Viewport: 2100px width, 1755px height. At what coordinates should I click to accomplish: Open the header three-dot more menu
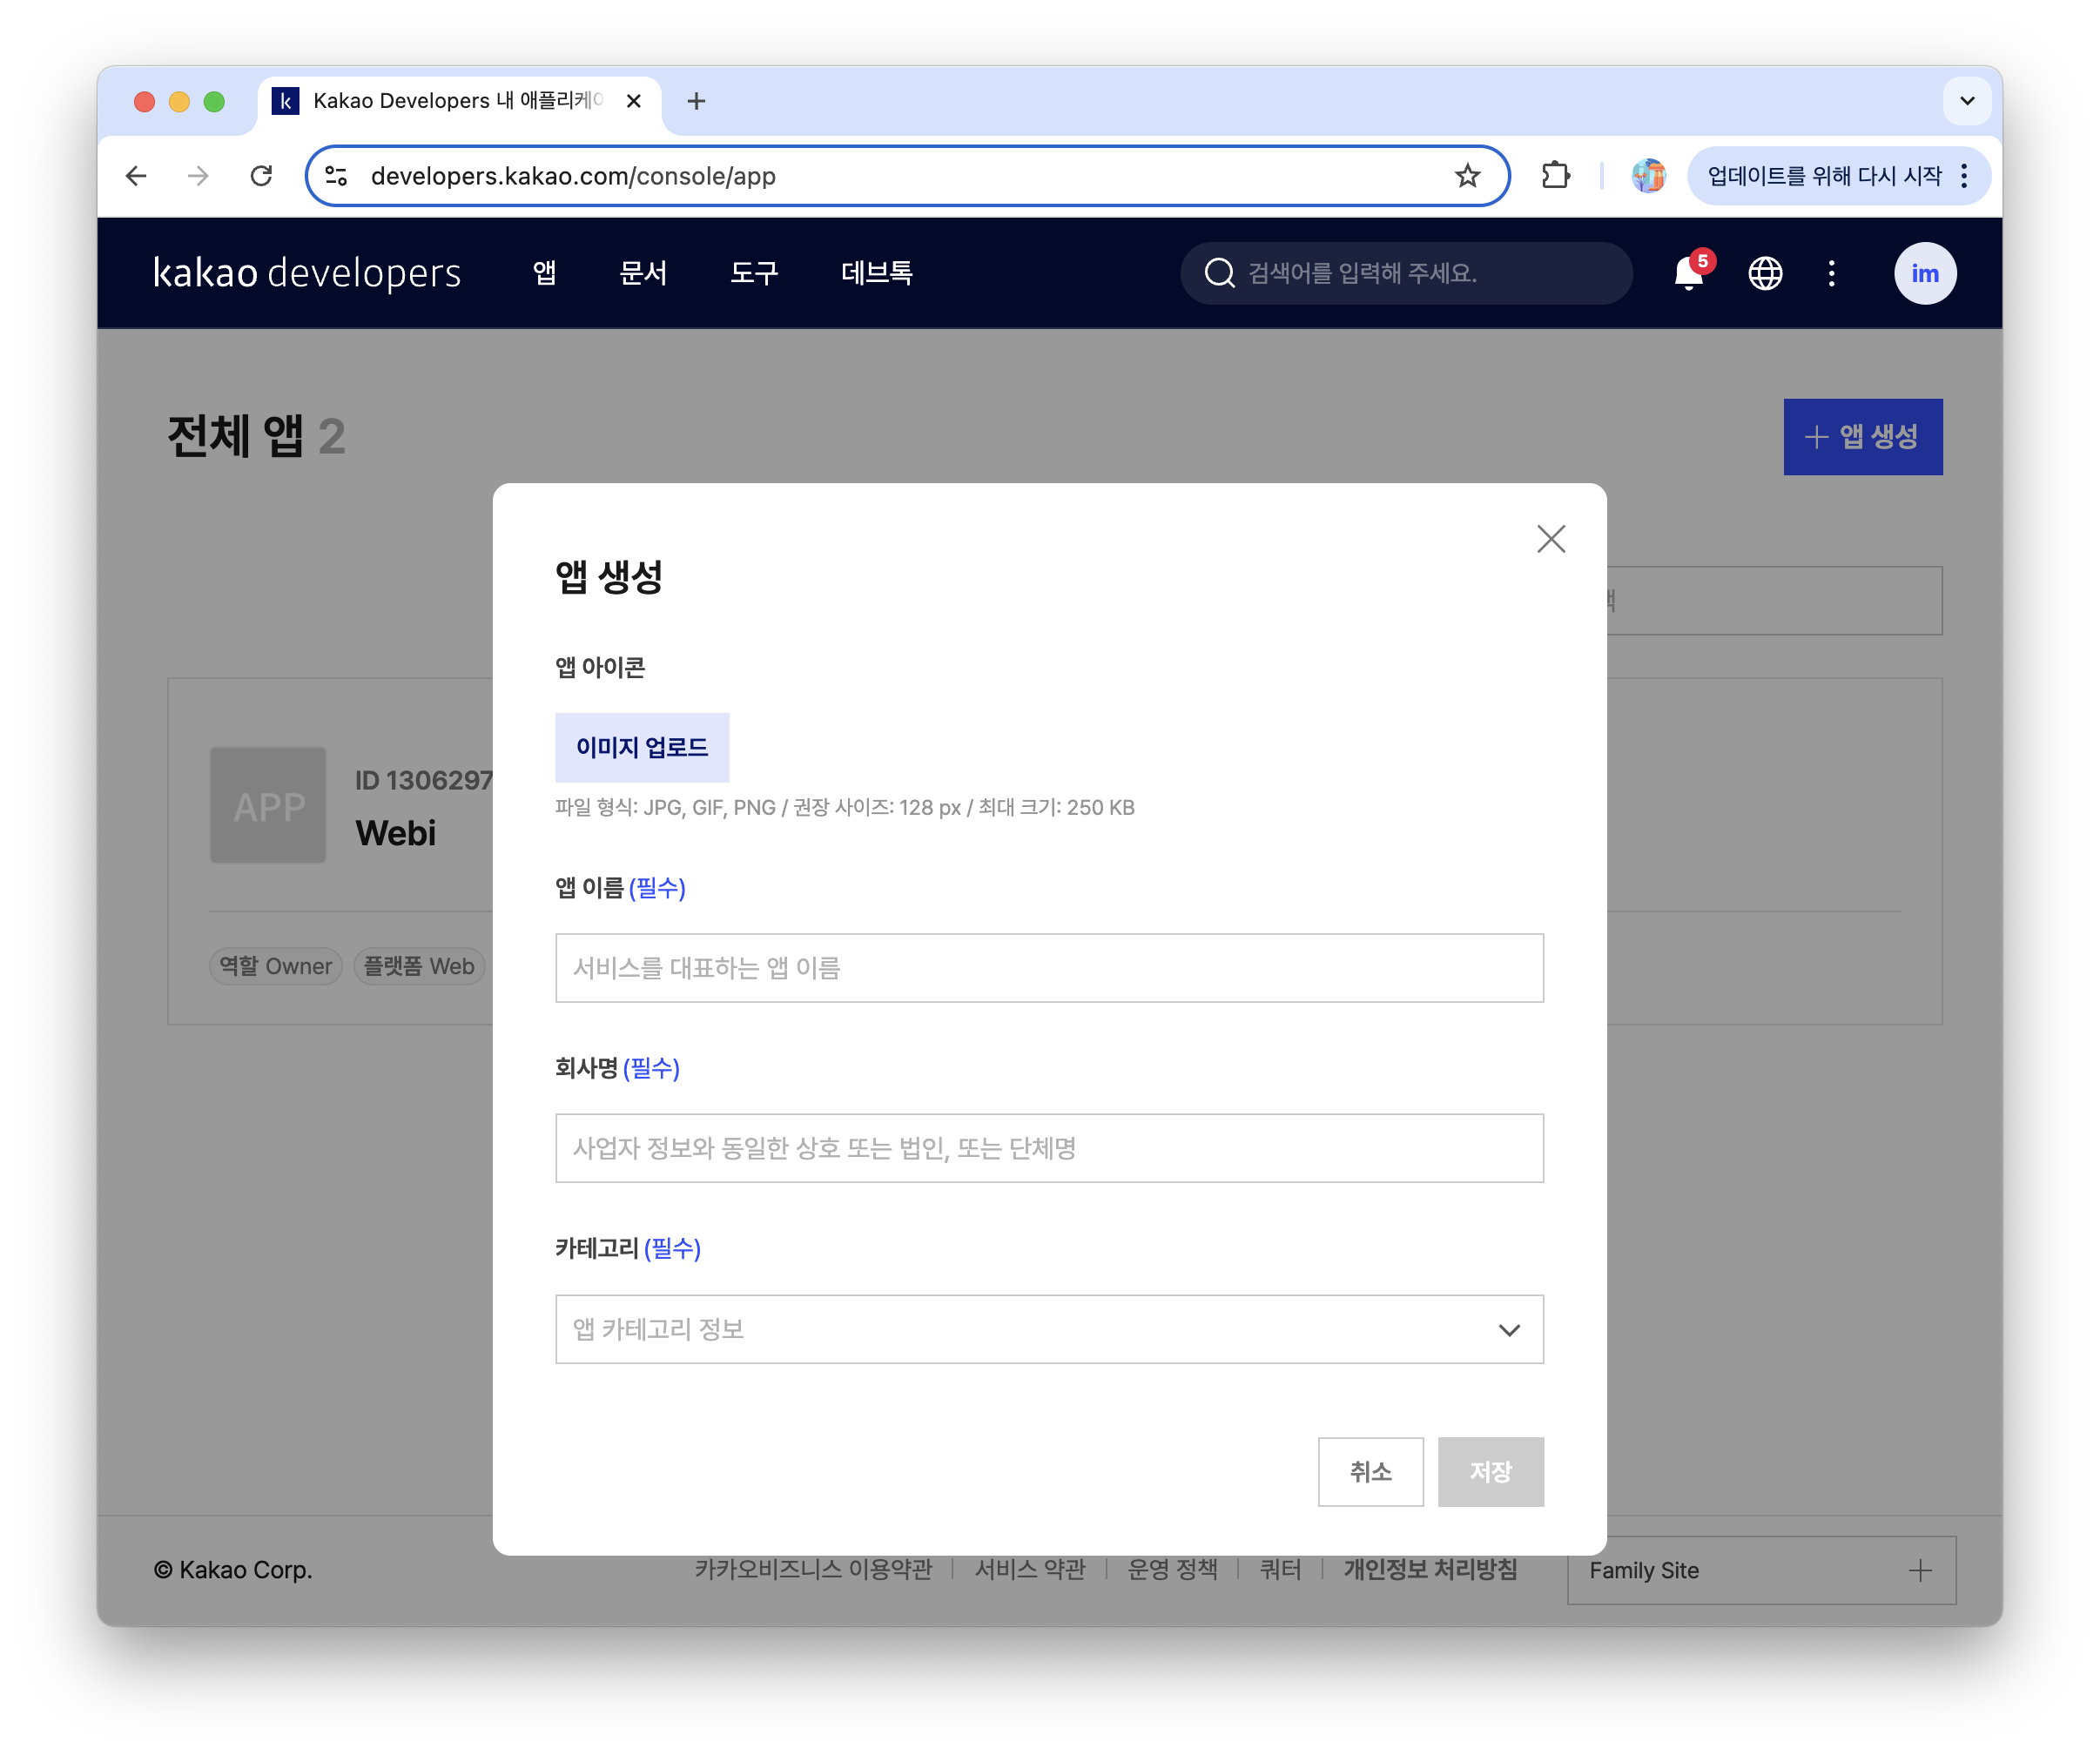coord(1831,273)
